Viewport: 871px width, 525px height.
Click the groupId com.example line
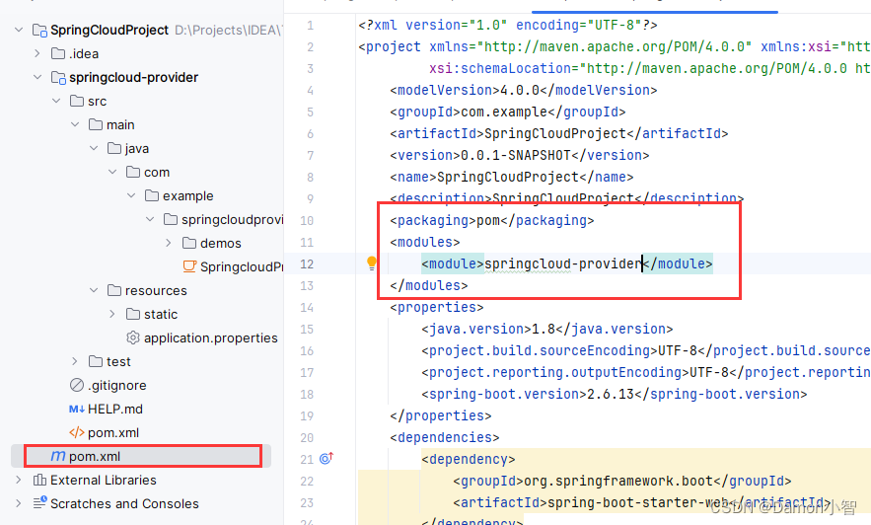(x=508, y=112)
